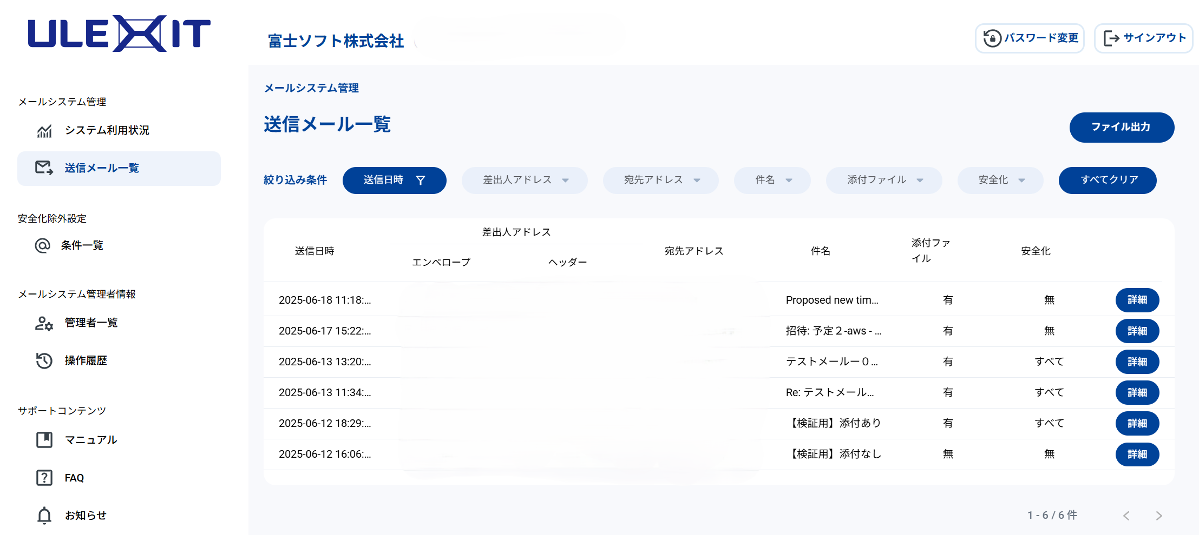
Task: Click 富士ソフト株式会社 company name
Action: click(x=336, y=41)
